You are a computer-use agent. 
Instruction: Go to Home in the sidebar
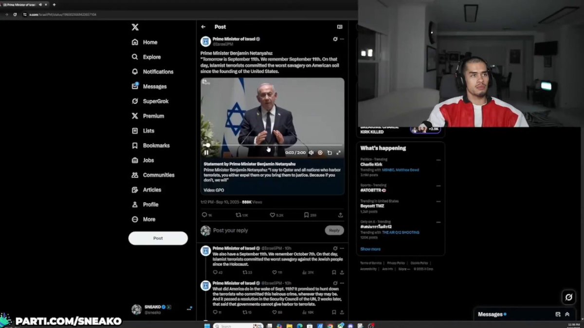145,42
